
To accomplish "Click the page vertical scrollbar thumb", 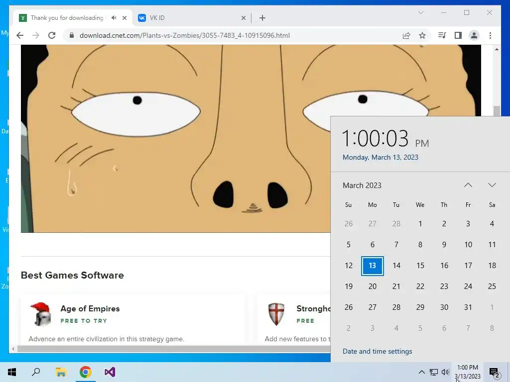I will tap(497, 111).
